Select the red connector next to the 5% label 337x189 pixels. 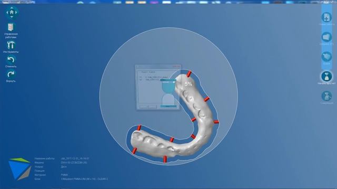coord(189,73)
